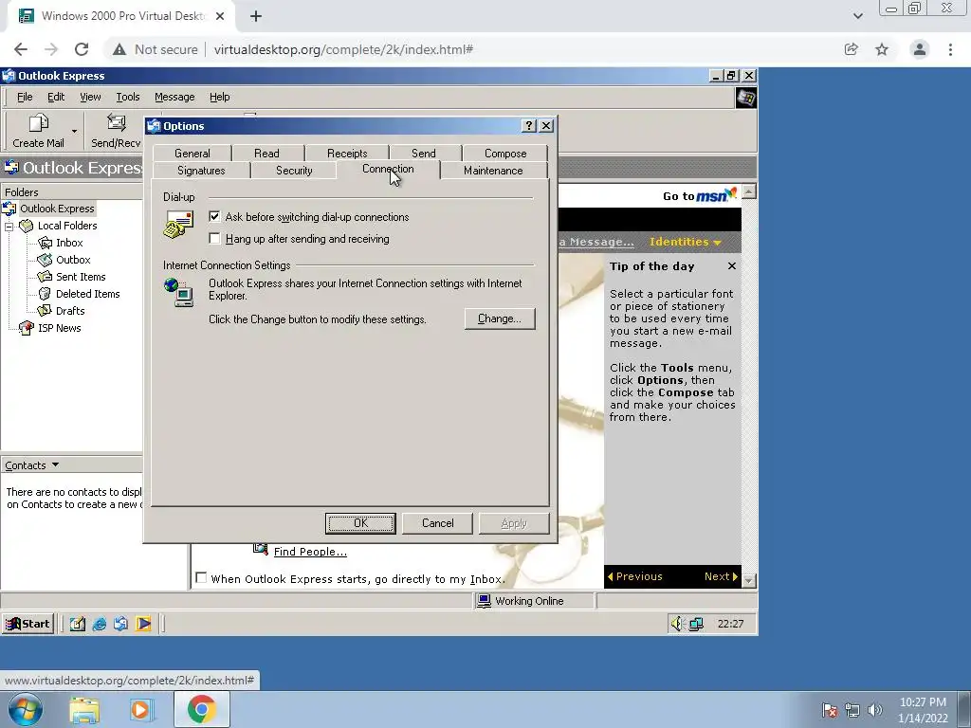Open the Help menu in Outlook Express

click(x=219, y=98)
